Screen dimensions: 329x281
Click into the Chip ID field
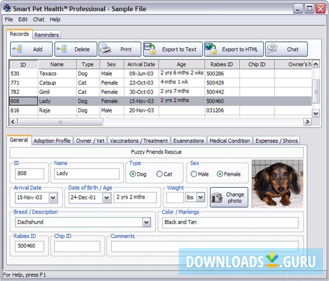coord(77,246)
